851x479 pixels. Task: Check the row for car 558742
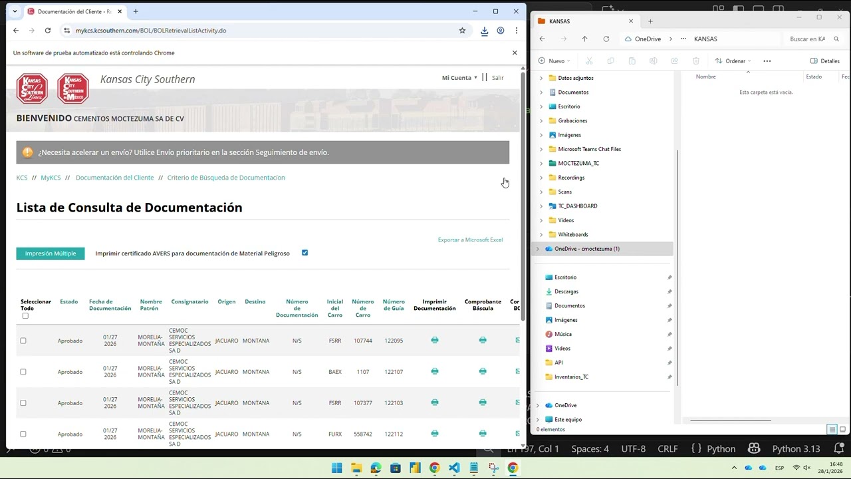click(x=23, y=434)
